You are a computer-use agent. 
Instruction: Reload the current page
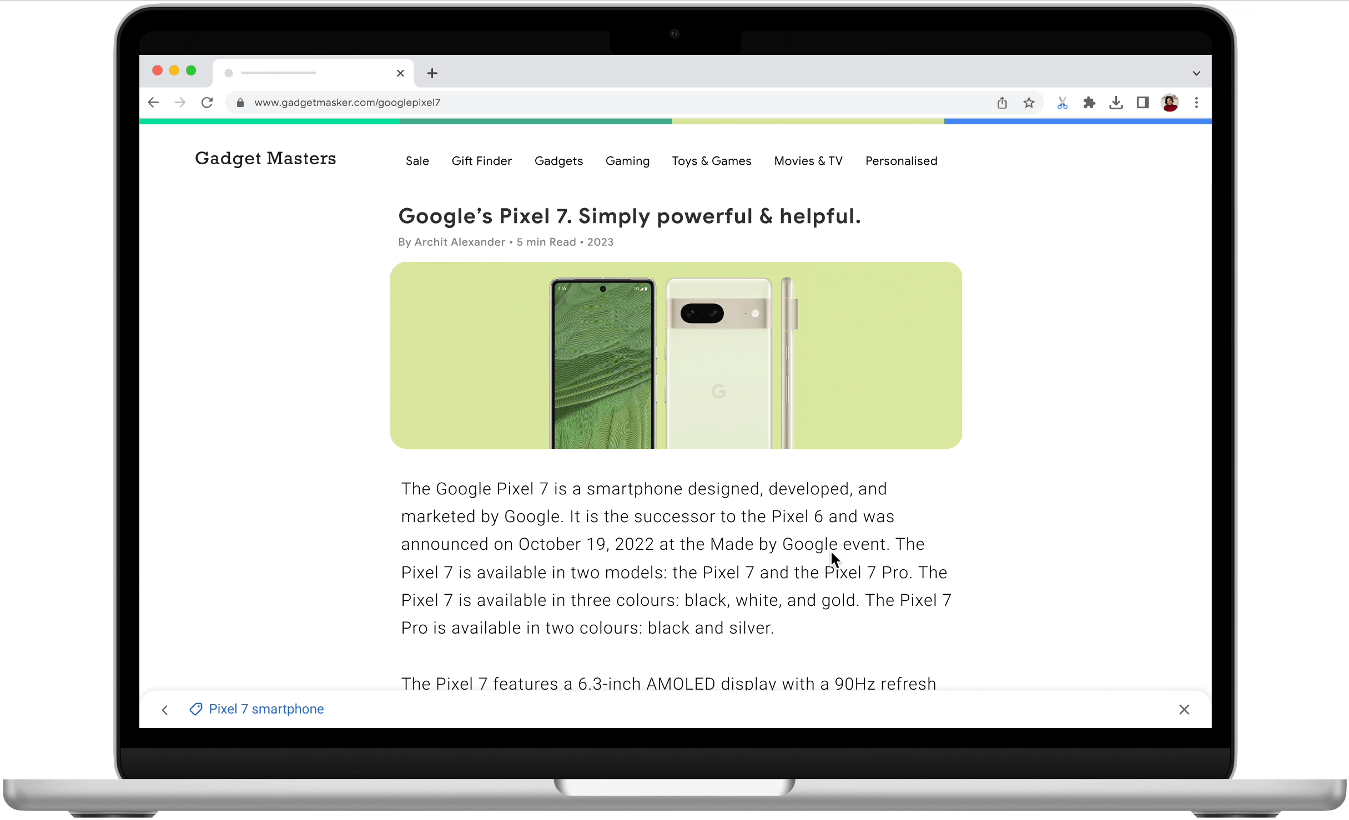pos(207,103)
